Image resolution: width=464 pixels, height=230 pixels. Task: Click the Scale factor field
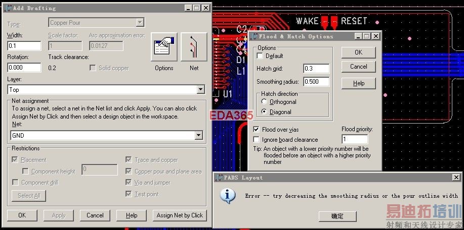pyautogui.click(x=65, y=46)
